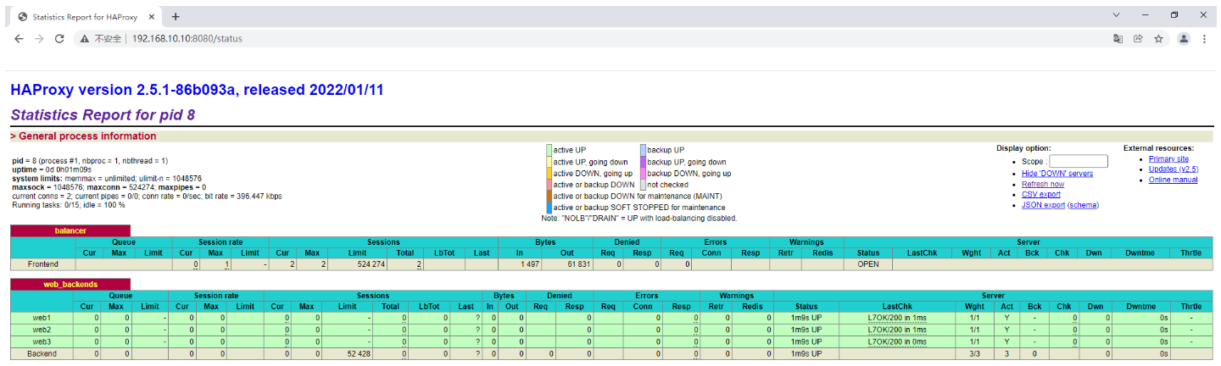Select the web3 server row label
This screenshot has height=366, width=1221.
tap(42, 341)
